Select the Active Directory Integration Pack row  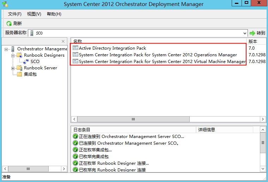click(112, 48)
